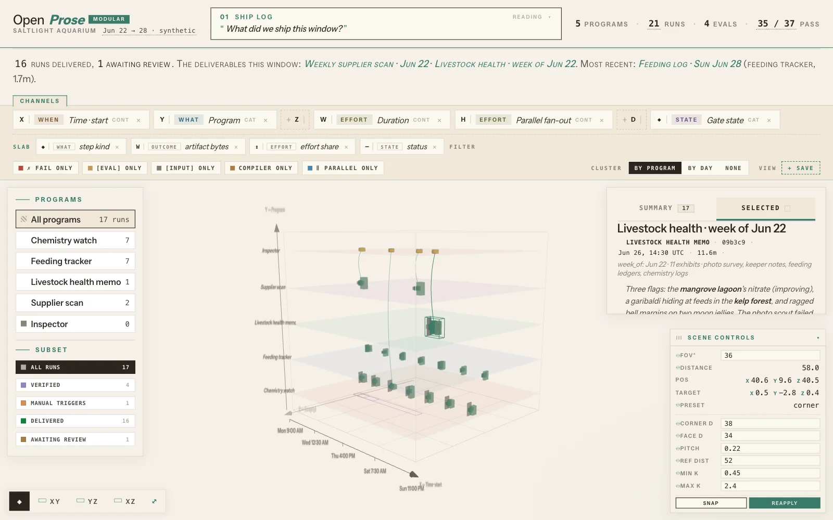Add a Z channel
Viewport: 833px width, 520px height.
click(x=295, y=120)
